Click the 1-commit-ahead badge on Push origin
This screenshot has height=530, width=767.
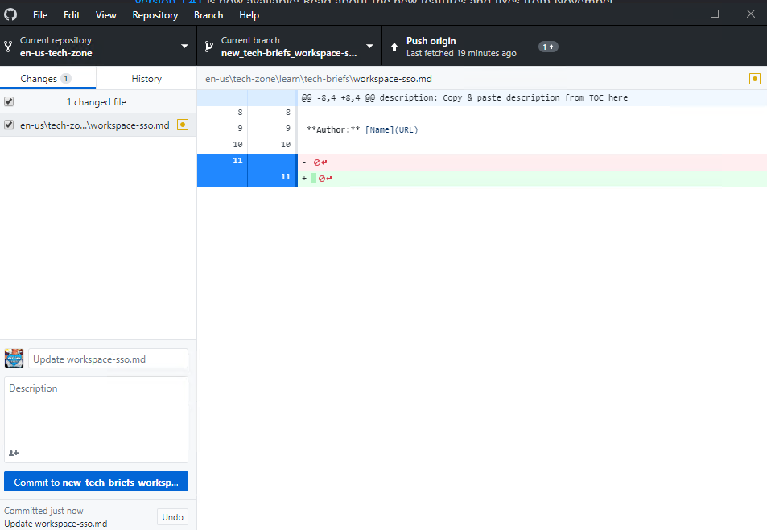pos(548,46)
